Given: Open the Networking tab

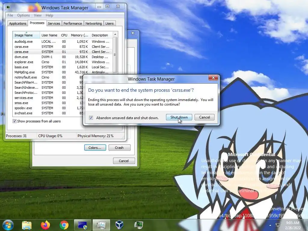Looking at the screenshot, I should 94,23.
